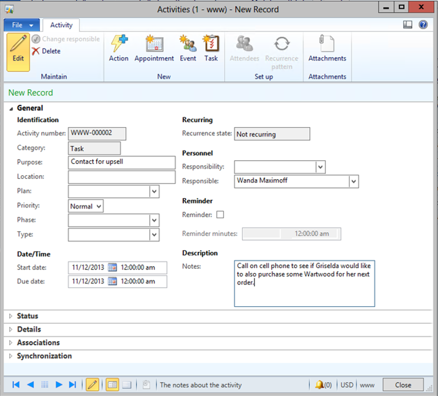Open the Responsible dropdown list
Image resolution: width=438 pixels, height=396 pixels.
(354, 181)
